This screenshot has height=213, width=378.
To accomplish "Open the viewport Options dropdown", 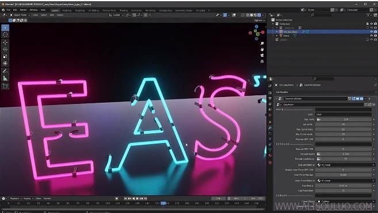I will 259,21.
